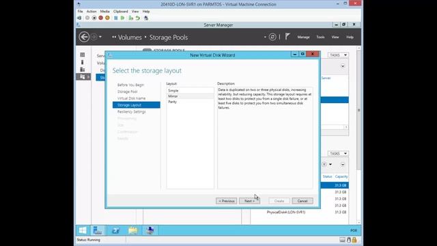Image resolution: width=437 pixels, height=246 pixels.
Task: Click the lock icon in VM status bar
Action: [354, 240]
